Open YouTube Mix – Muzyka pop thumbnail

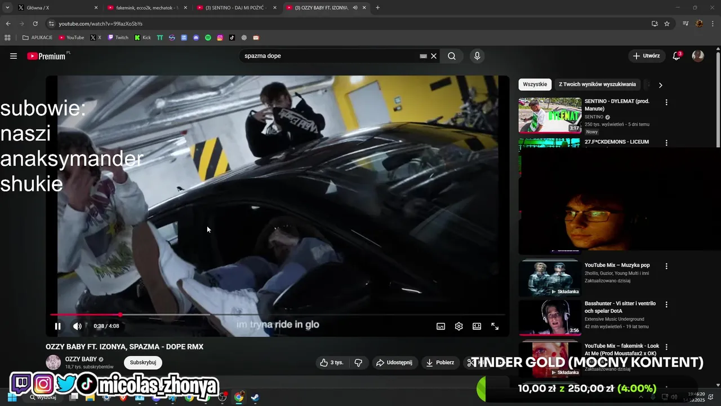(x=550, y=277)
